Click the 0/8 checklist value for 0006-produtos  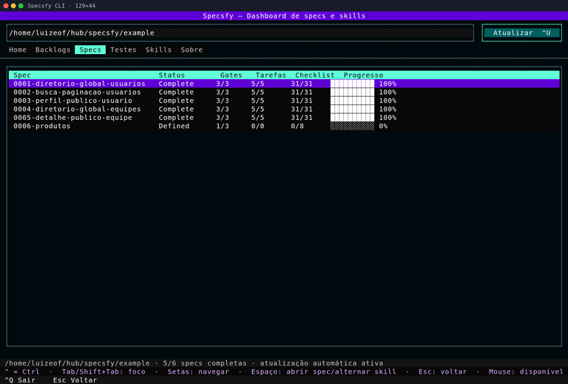tap(297, 126)
